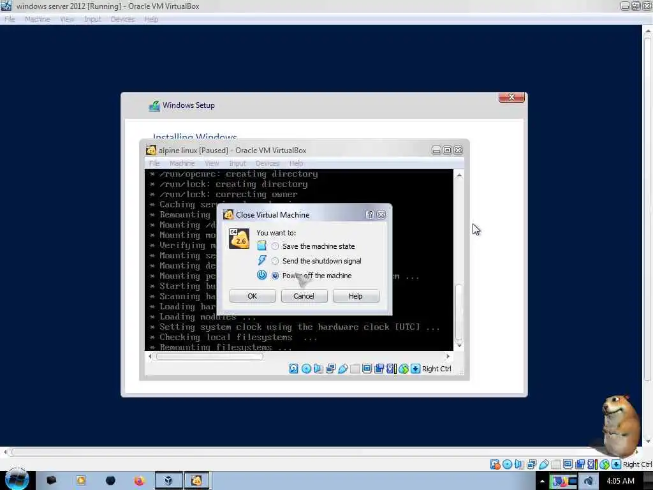Close the Windows Setup window with red X

pyautogui.click(x=511, y=97)
